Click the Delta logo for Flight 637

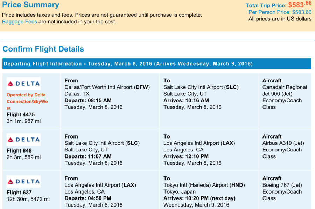click(x=23, y=181)
